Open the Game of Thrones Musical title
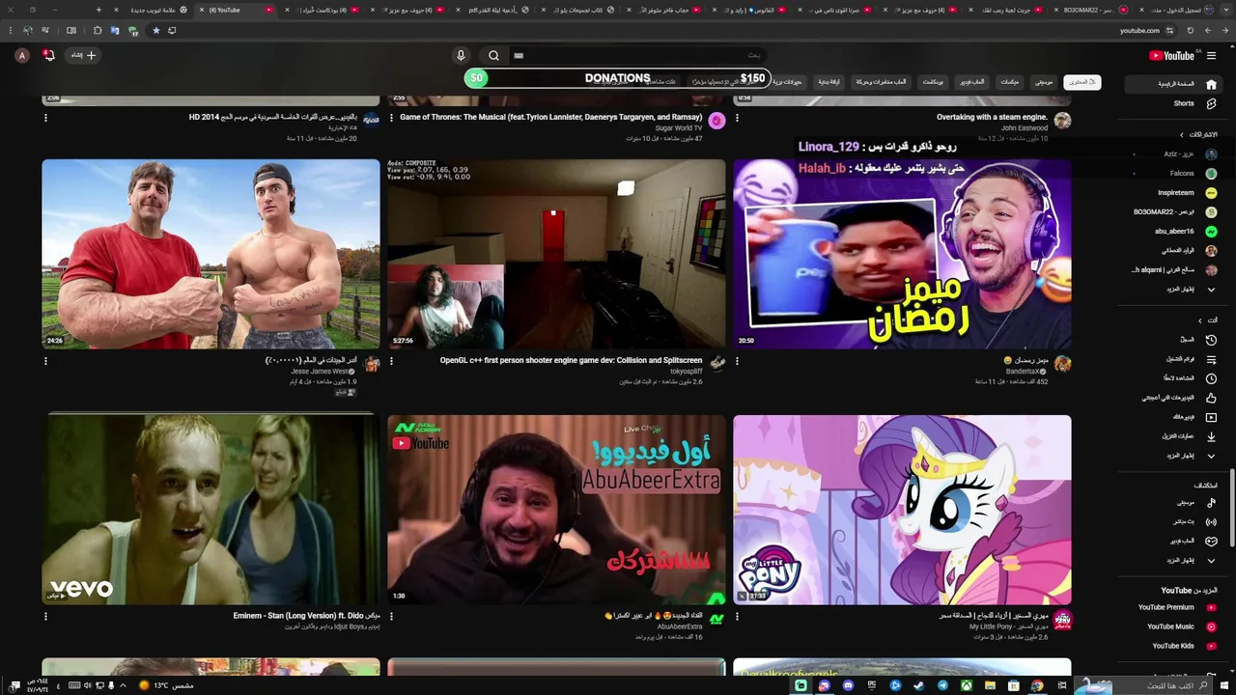 pos(551,117)
